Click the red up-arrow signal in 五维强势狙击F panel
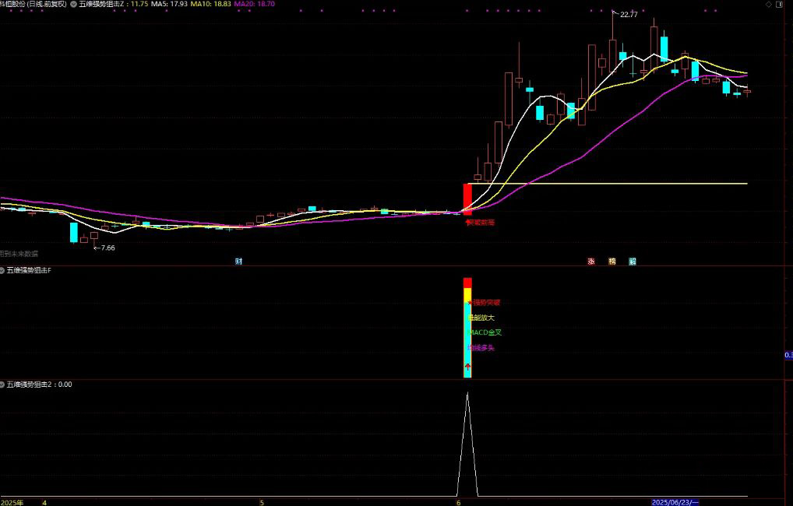This screenshot has height=506, width=793. click(467, 365)
